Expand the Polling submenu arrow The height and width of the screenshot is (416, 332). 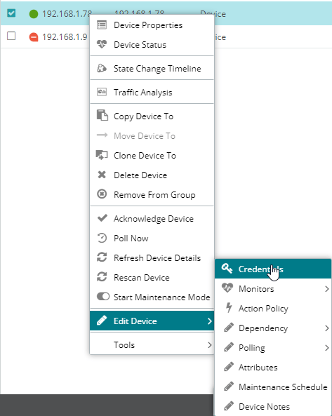coord(326,348)
